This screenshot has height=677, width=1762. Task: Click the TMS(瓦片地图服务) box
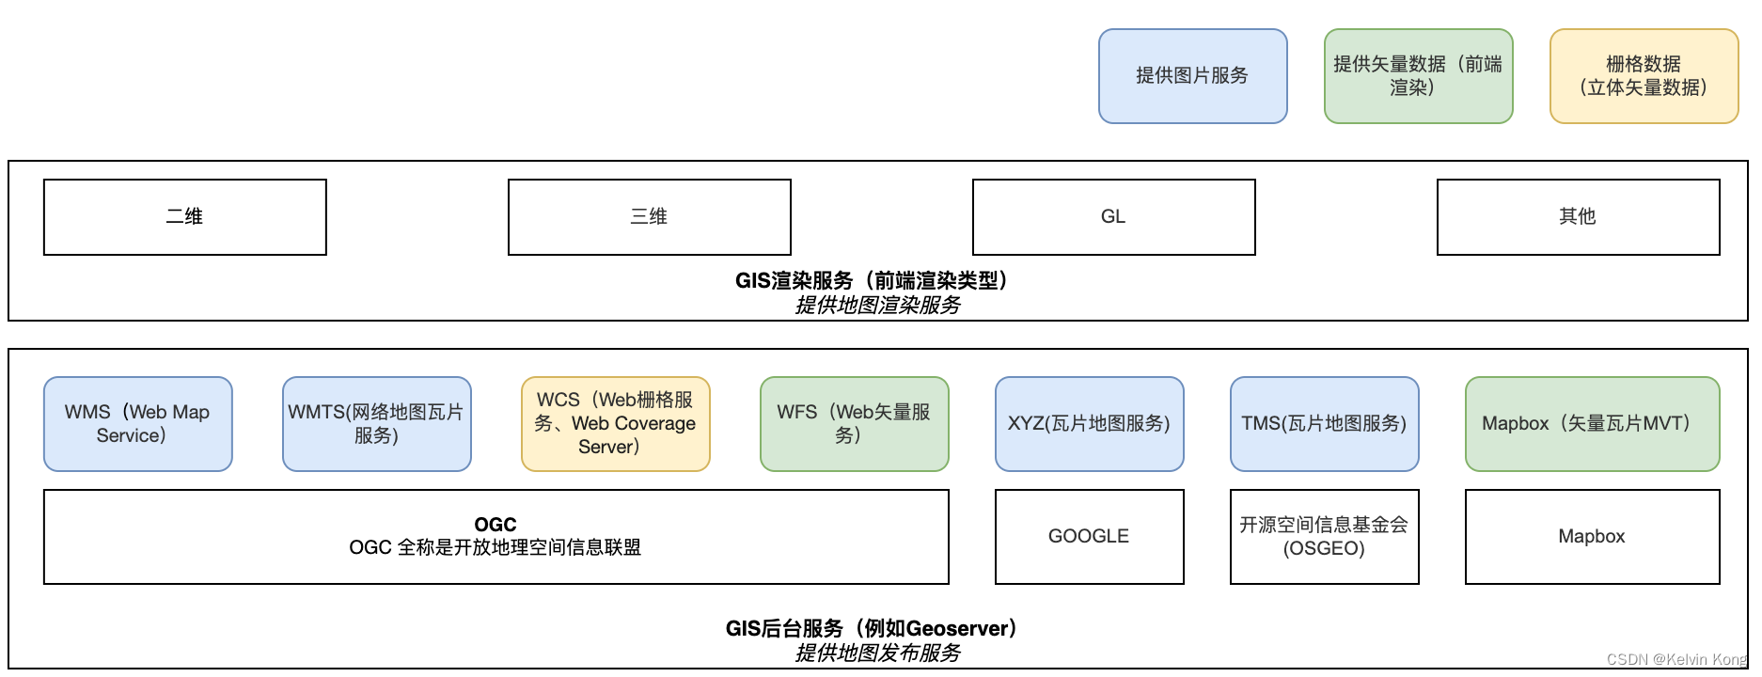tap(1325, 424)
